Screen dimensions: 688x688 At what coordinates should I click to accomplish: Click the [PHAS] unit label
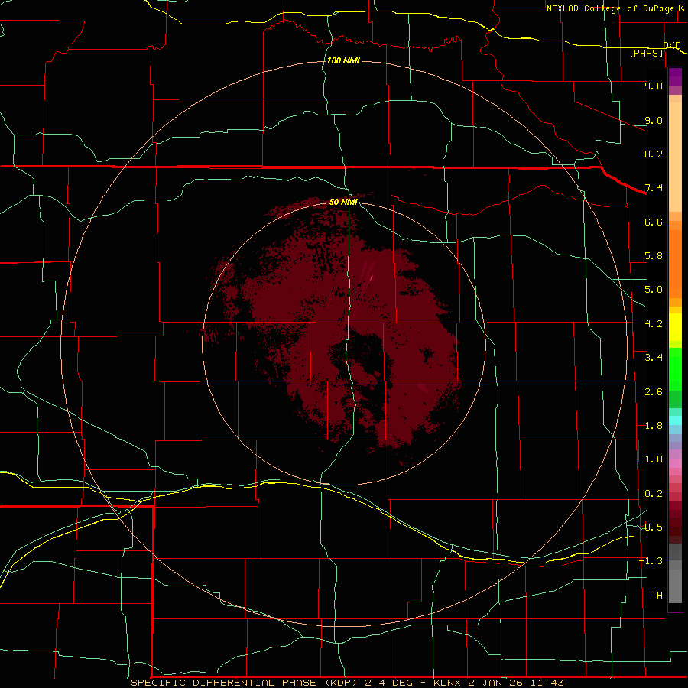(646, 53)
